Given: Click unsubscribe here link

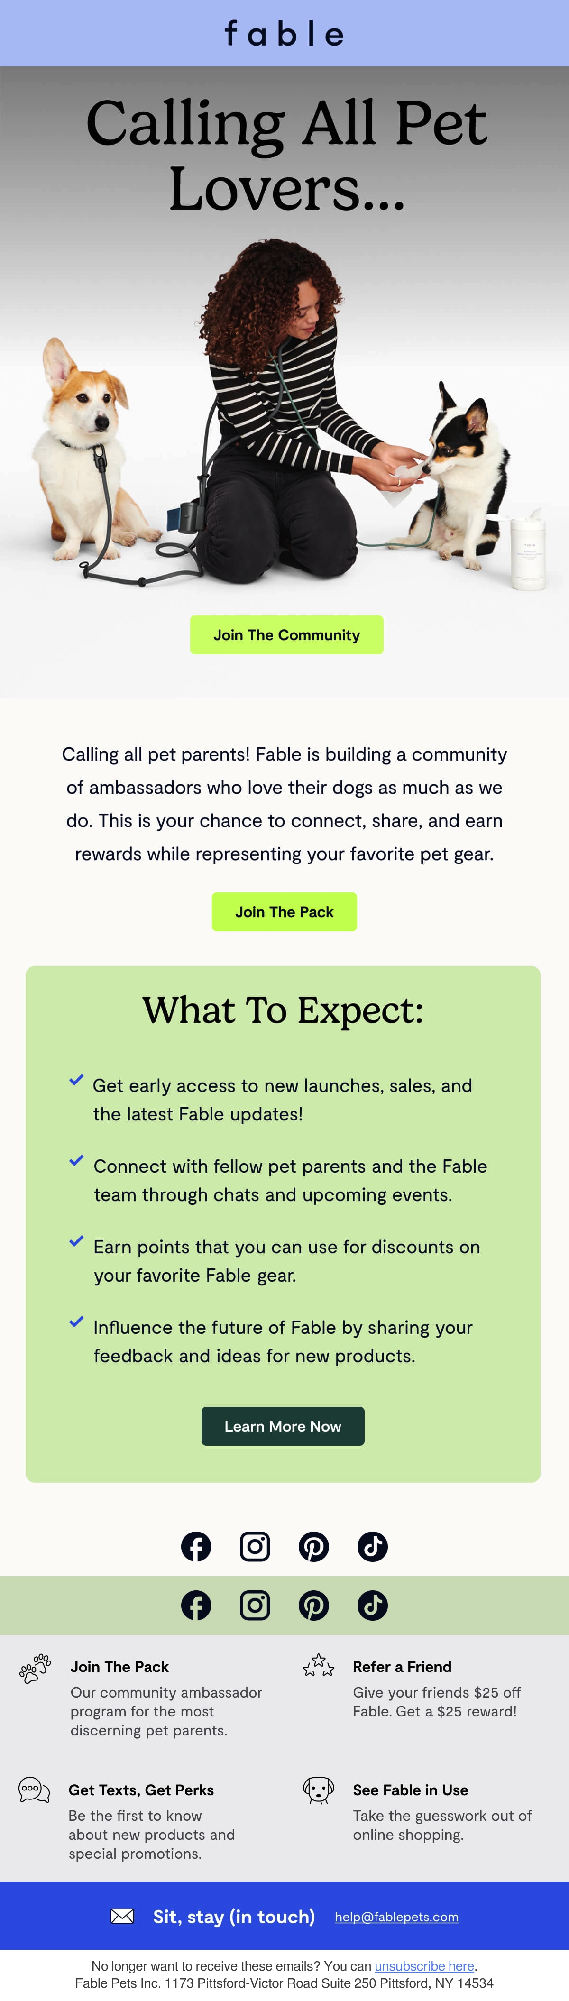Looking at the screenshot, I should (x=424, y=1965).
